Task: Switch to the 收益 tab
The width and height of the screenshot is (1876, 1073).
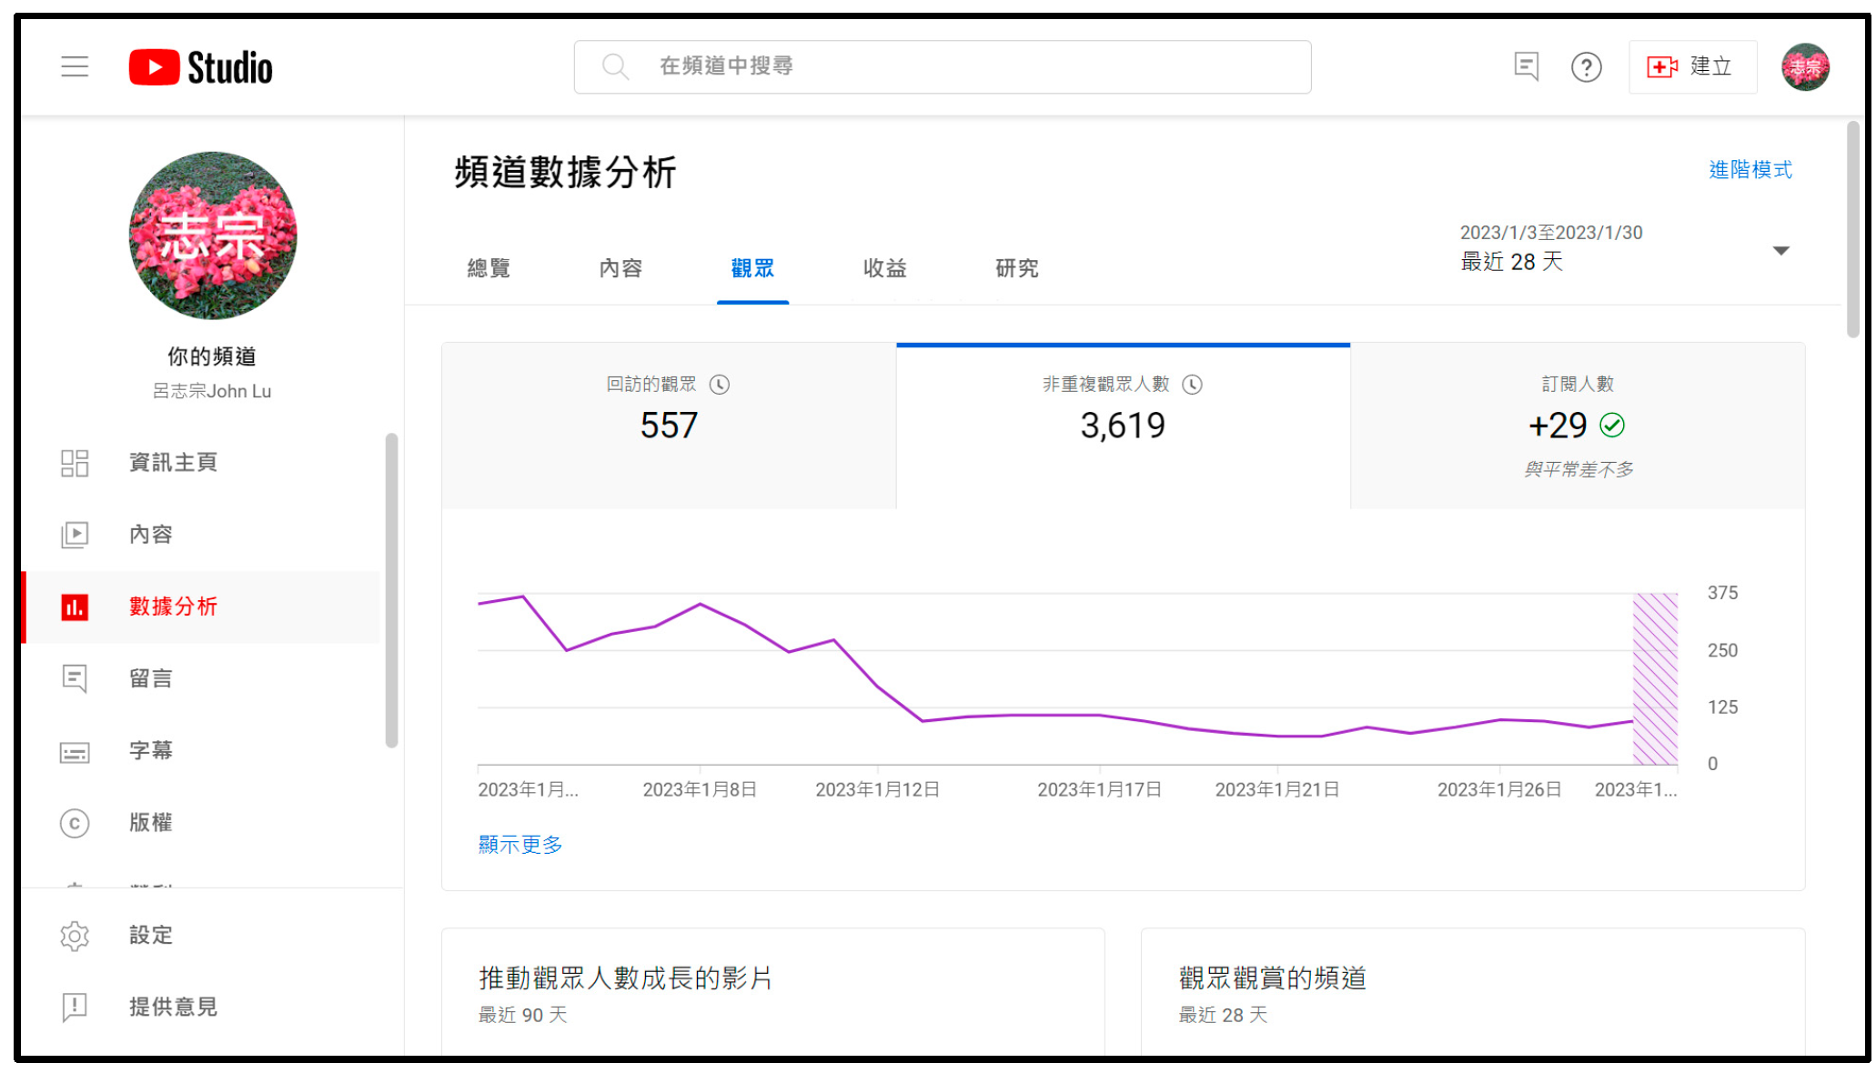Action: click(884, 268)
